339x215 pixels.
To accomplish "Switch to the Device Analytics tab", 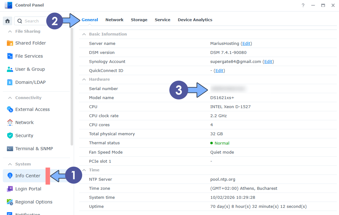I will [195, 20].
